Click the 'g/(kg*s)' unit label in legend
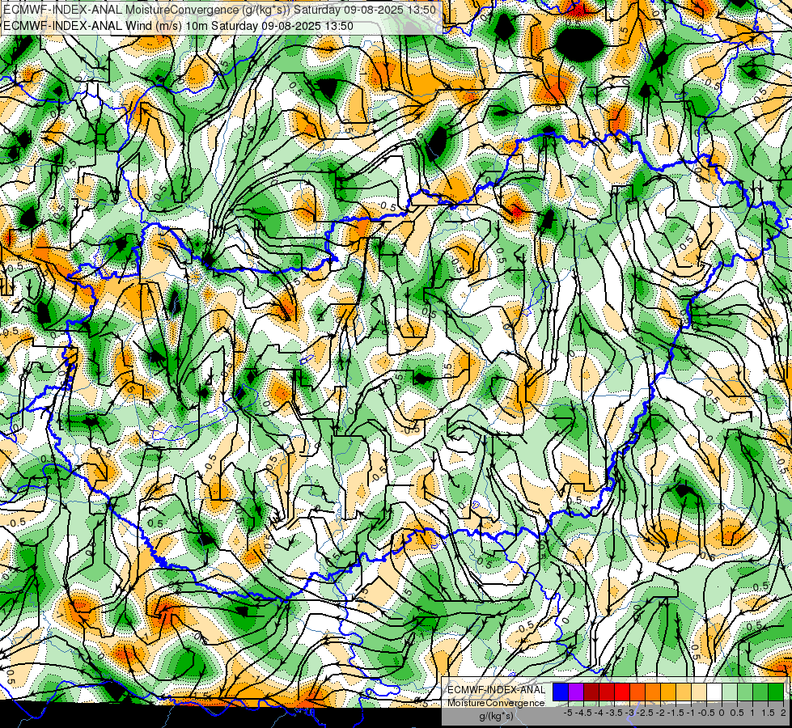The image size is (792, 728). tap(496, 716)
